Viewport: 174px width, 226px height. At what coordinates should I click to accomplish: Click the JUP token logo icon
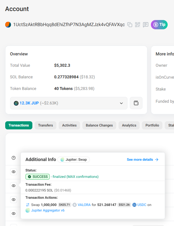tap(16, 103)
